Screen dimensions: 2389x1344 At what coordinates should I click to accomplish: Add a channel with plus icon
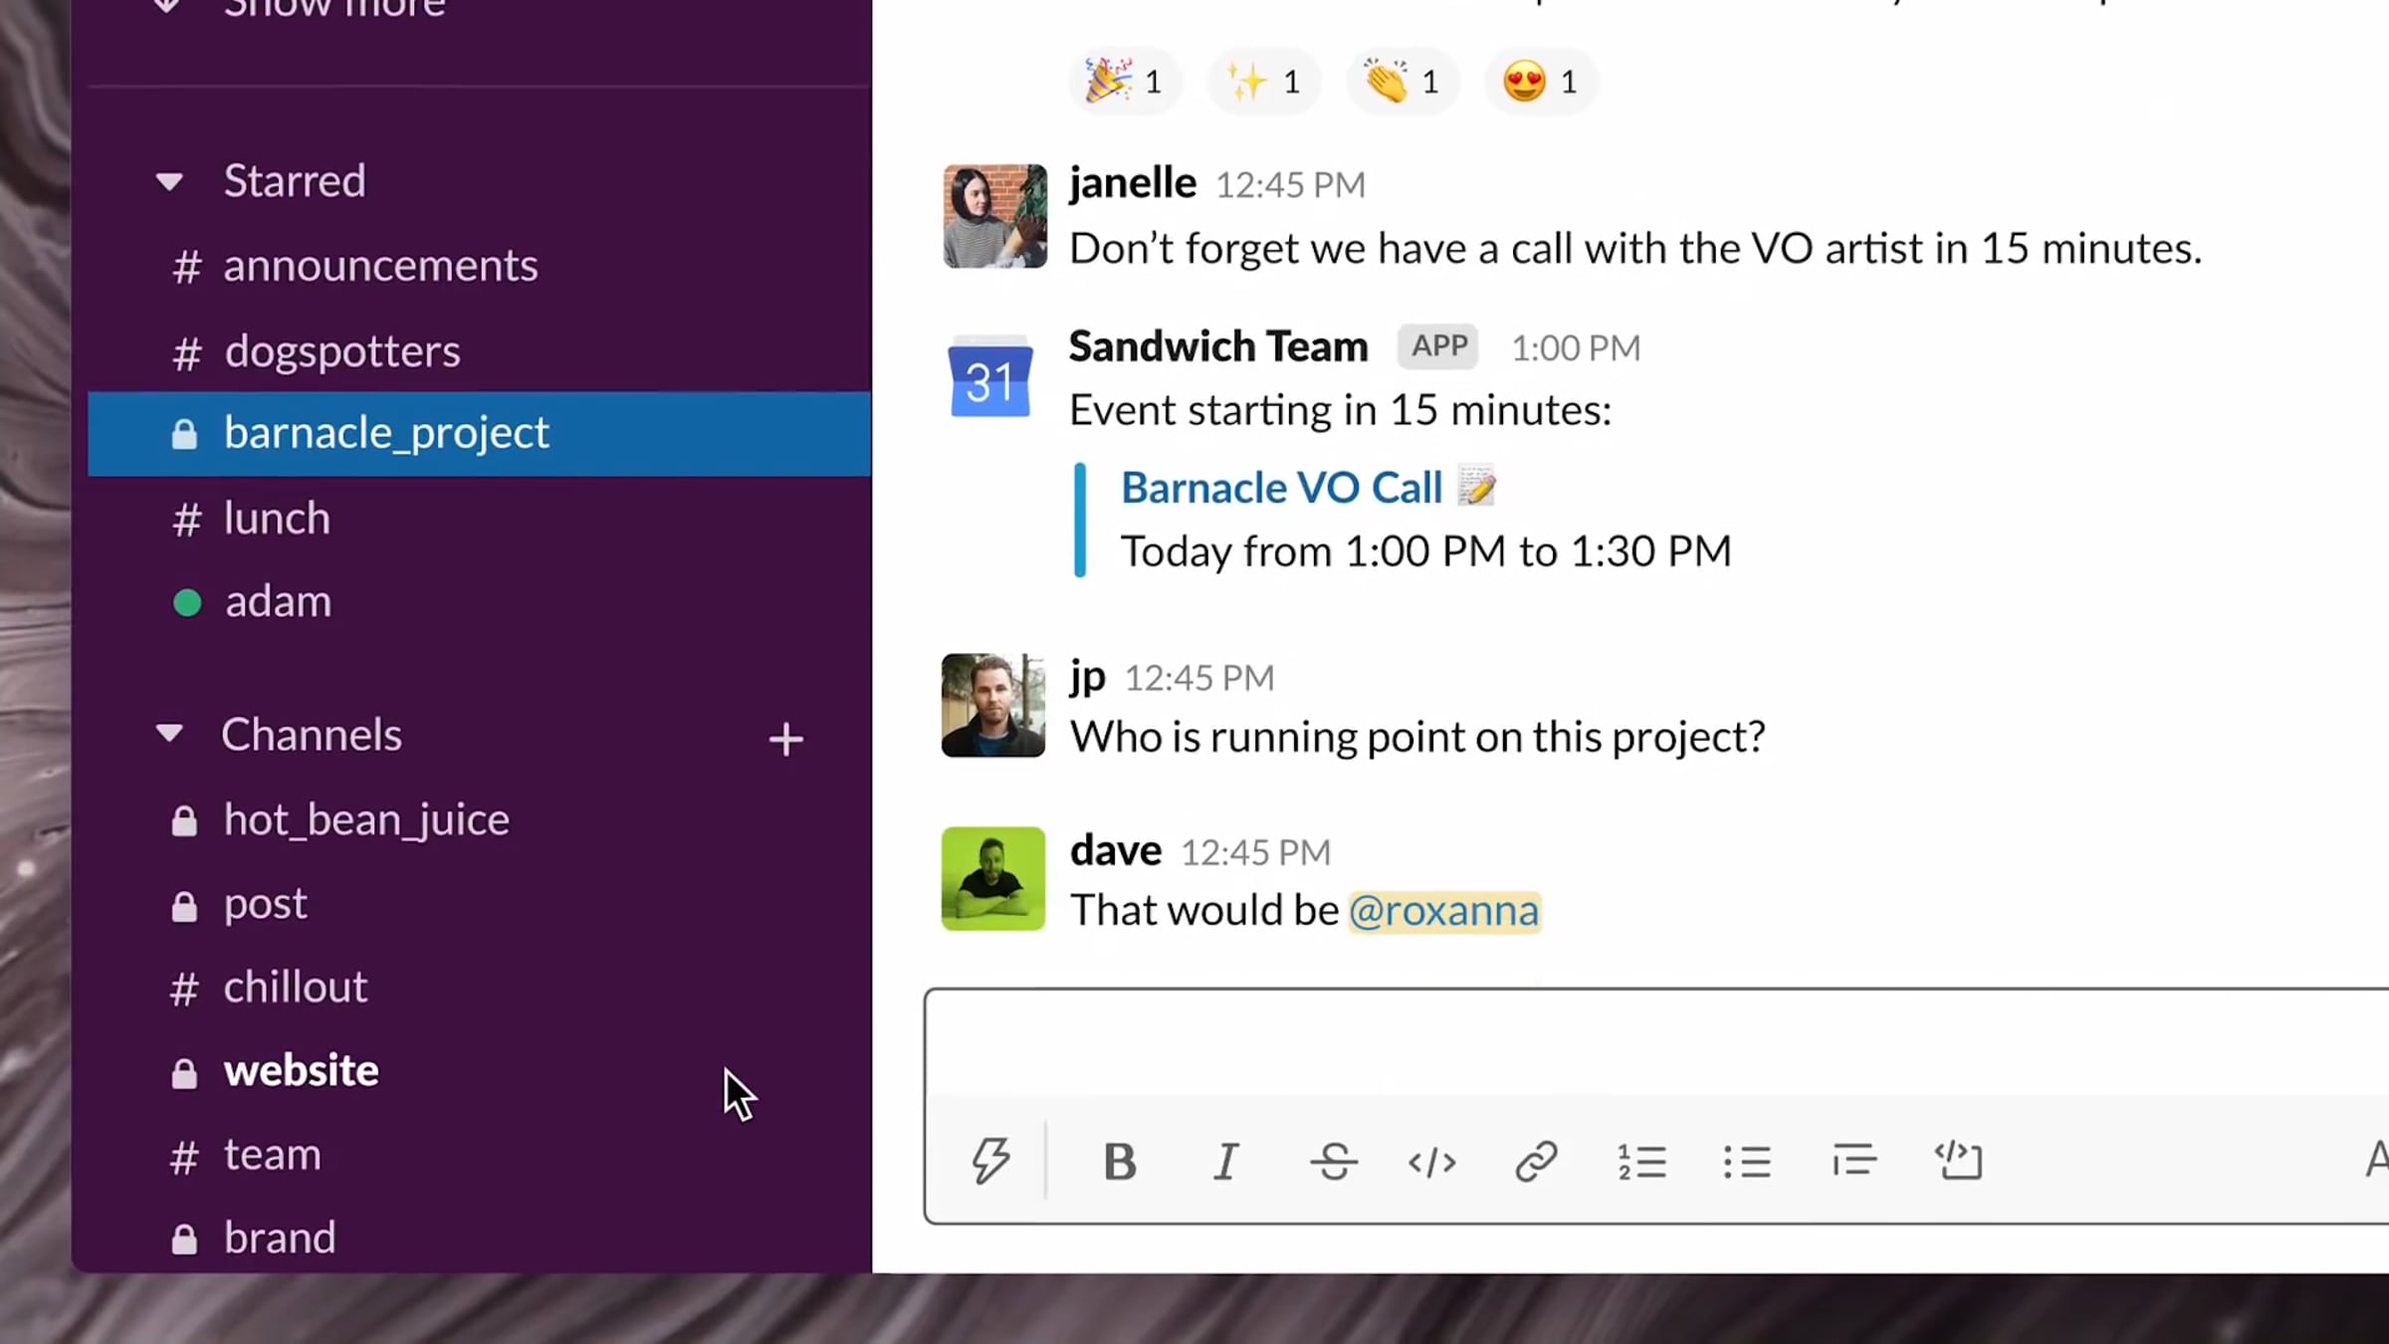coord(785,740)
